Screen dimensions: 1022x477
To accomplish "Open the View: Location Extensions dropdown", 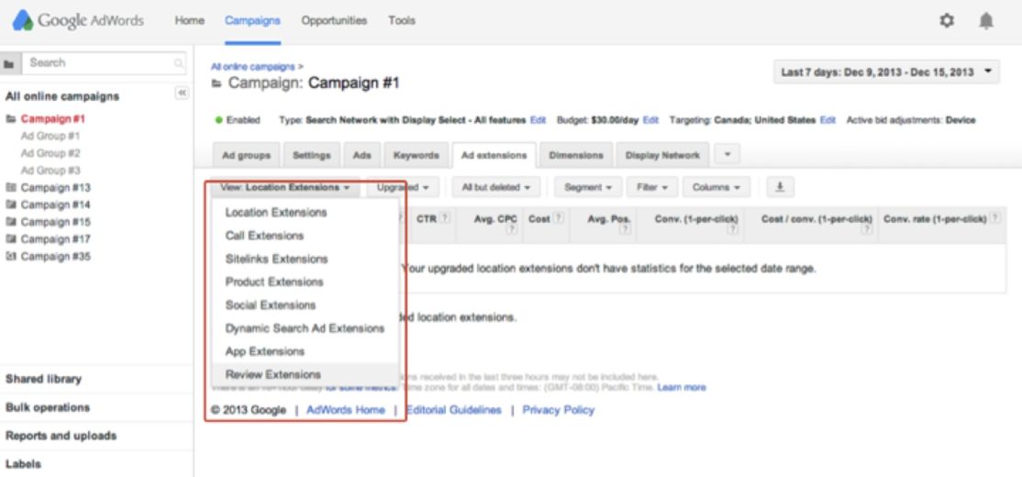I will point(285,187).
